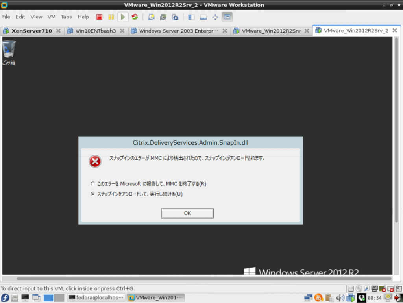Open the Dropbox tray icon

click(x=361, y=297)
